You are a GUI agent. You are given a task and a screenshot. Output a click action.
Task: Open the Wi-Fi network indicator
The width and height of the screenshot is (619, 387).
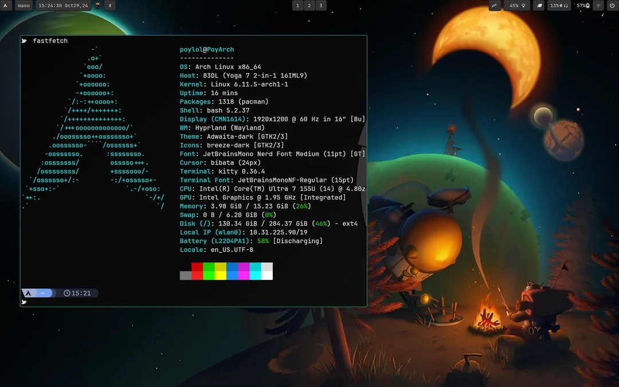tap(598, 6)
